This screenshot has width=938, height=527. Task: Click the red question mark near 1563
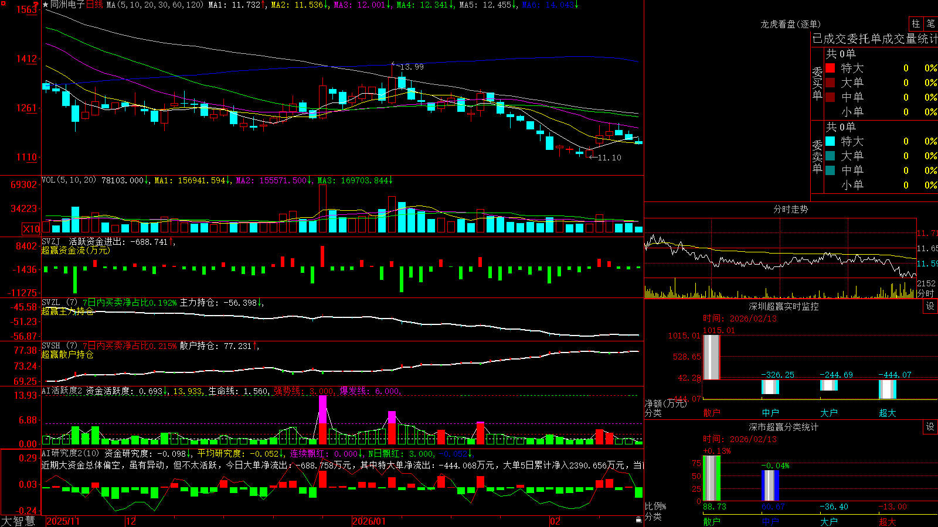point(36,5)
